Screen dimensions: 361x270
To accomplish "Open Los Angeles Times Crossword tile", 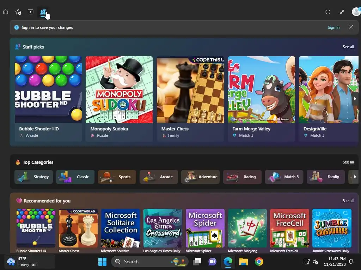I will [x=163, y=230].
